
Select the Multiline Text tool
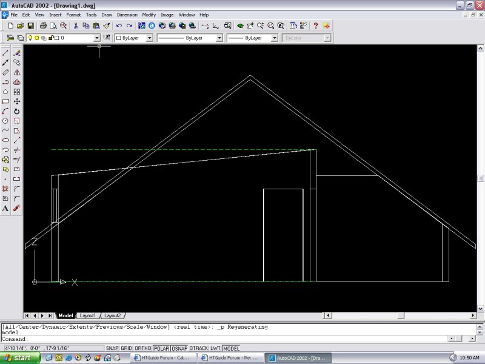5,208
